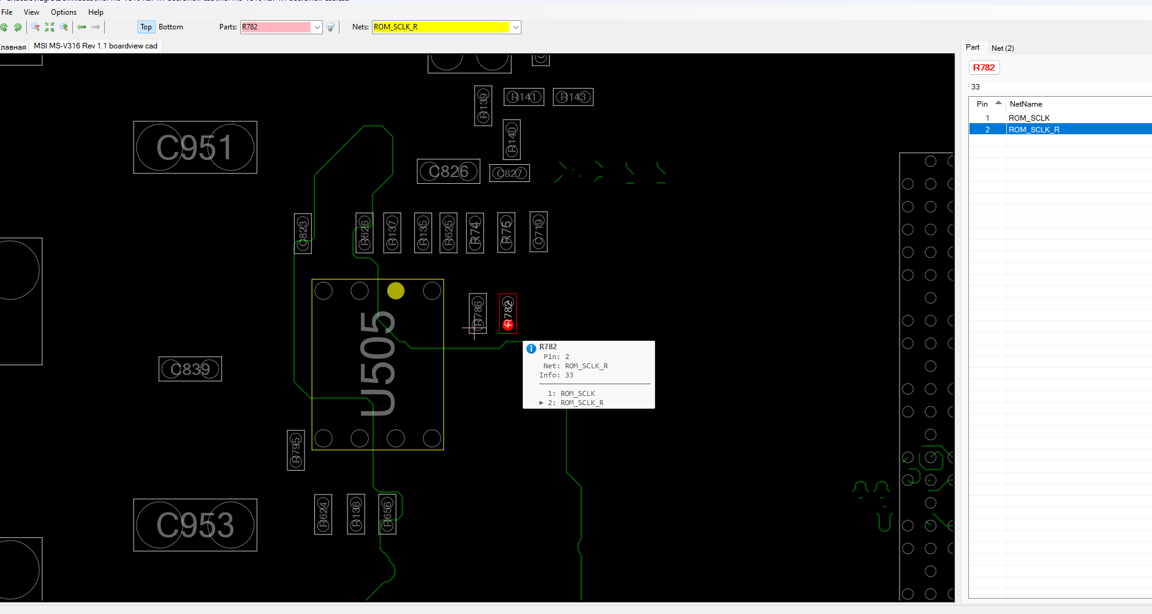Click the zoom-to-fit arrows icon

pos(50,27)
